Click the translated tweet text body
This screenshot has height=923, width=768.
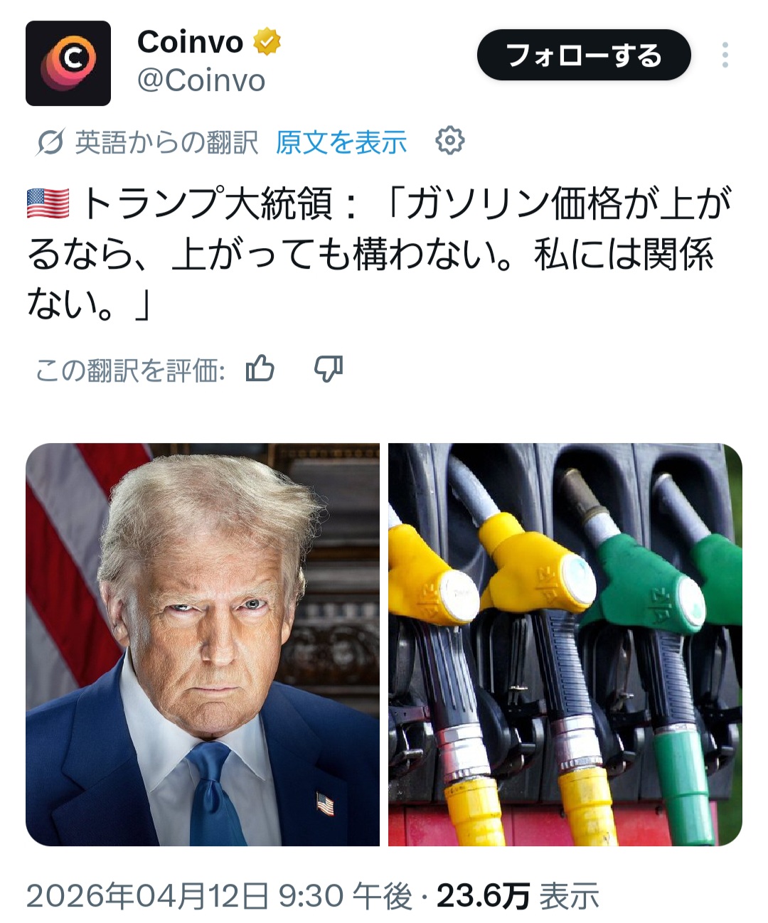click(379, 254)
